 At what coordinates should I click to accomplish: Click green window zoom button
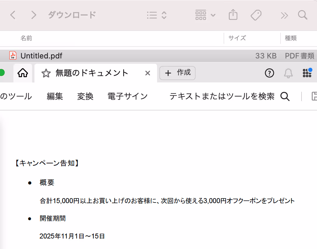point(2,72)
